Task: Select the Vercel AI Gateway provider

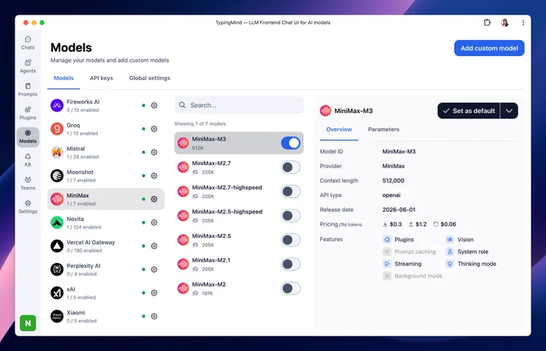Action: click(x=106, y=246)
